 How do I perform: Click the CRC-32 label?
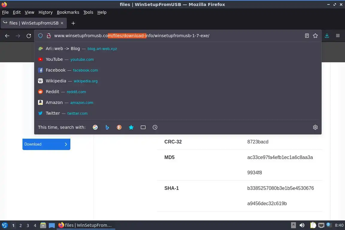pyautogui.click(x=173, y=142)
